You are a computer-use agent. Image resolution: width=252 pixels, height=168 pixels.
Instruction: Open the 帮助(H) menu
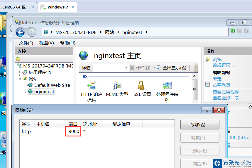(x=67, y=43)
